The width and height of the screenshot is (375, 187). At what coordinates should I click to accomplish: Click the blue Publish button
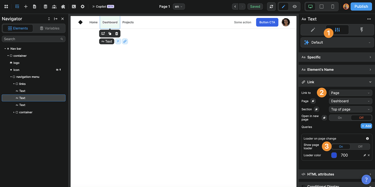click(x=361, y=6)
